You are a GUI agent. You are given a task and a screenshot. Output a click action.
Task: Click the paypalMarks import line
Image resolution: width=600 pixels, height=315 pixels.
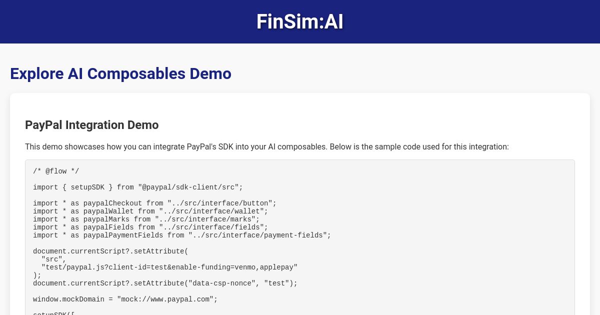(x=146, y=219)
